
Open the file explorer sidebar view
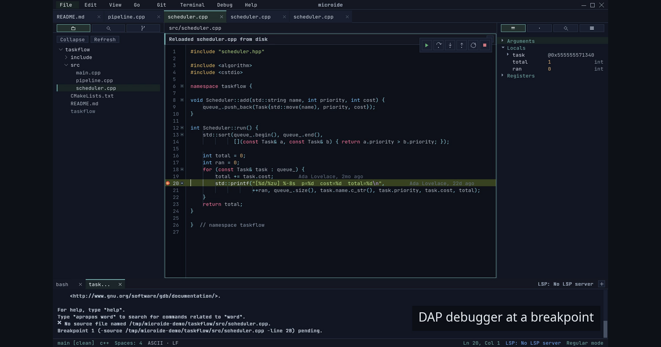[73, 28]
